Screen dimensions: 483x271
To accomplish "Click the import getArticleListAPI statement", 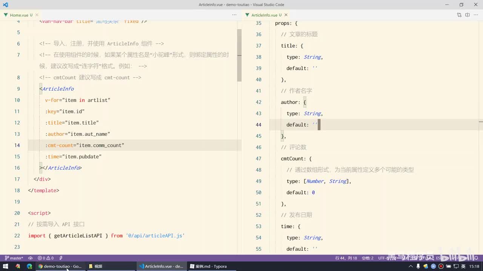I will point(106,236).
